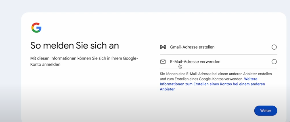This screenshot has height=122, width=290.
Task: Click the heading So melden Sie sich an
Action: (x=75, y=45)
